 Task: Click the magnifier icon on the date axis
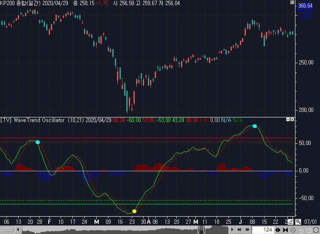(x=298, y=222)
